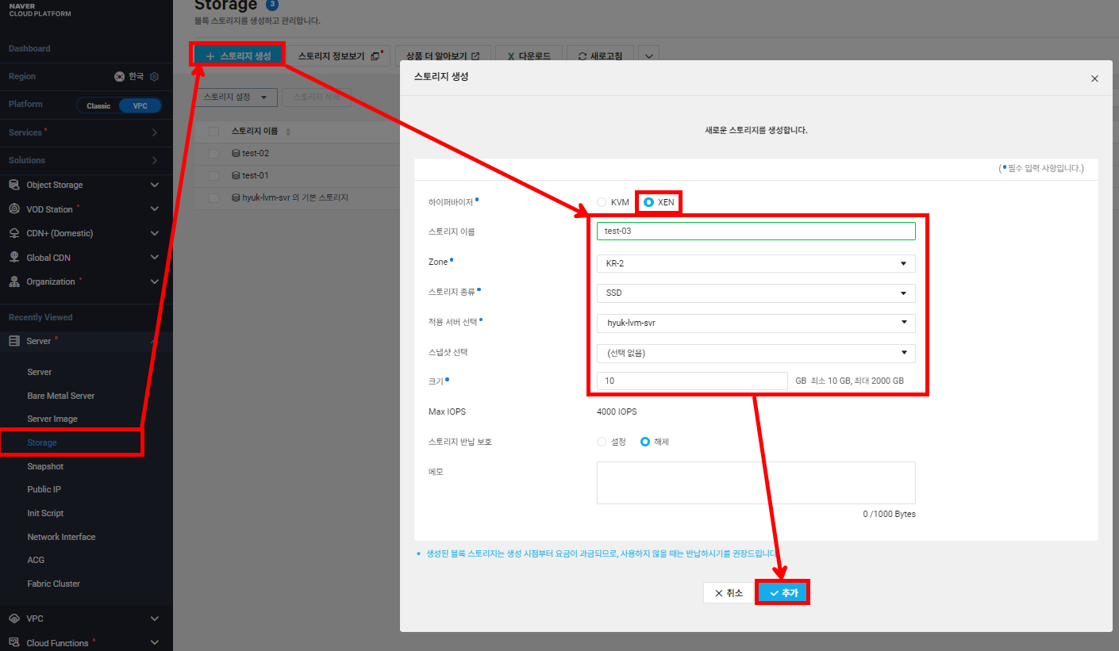Viewport: 1119px width, 651px height.
Task: Expand the VOD Station sidebar section
Action: tap(155, 209)
